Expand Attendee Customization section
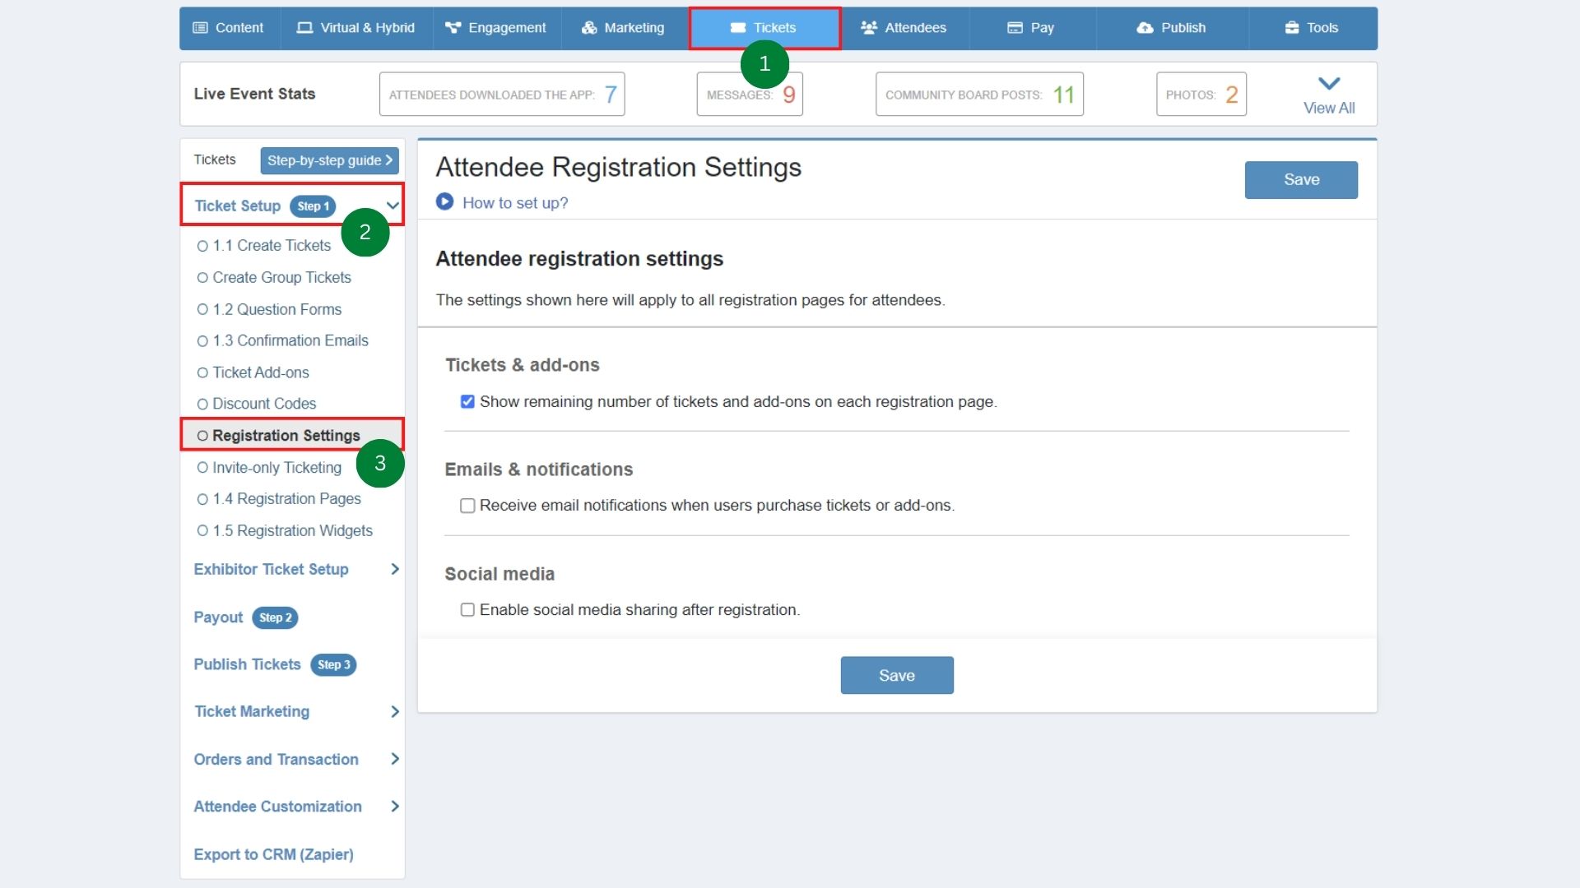The image size is (1580, 888). coord(395,807)
